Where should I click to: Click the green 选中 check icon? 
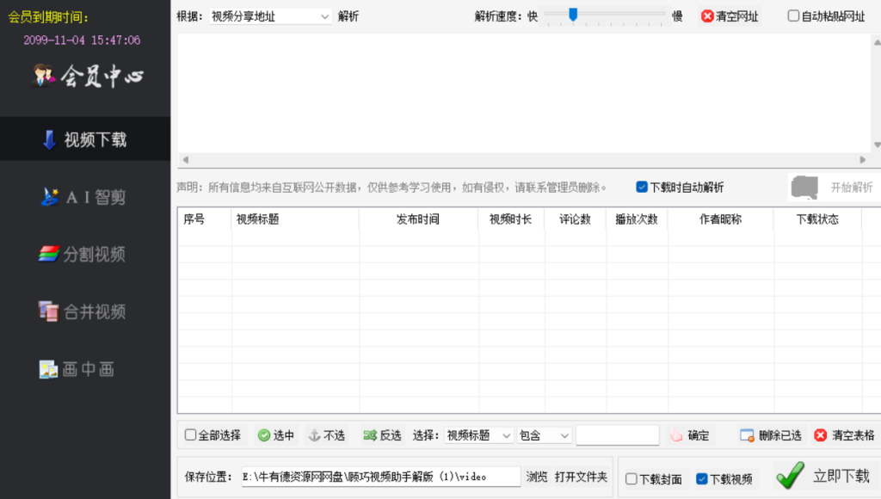(264, 435)
